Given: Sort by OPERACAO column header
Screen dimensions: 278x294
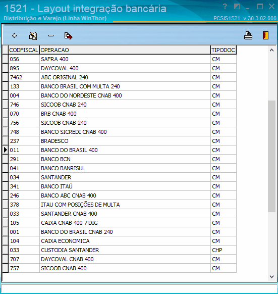Looking at the screenshot, I should tap(125, 50).
